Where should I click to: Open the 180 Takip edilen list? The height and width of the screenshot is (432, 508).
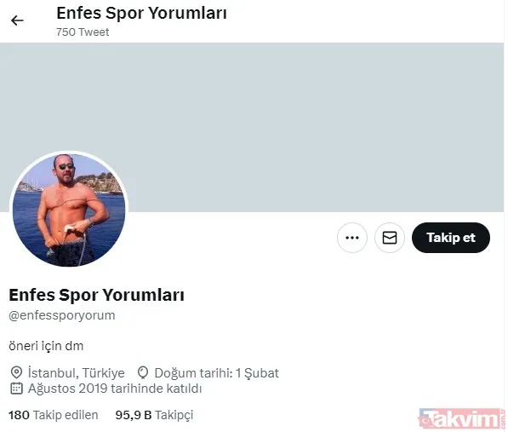click(x=53, y=415)
